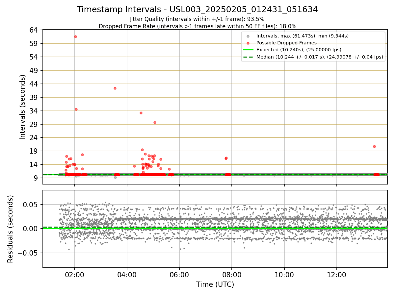Click the highest red outlier point near 61 seconds
This screenshot has height=296, width=395.
click(x=75, y=37)
